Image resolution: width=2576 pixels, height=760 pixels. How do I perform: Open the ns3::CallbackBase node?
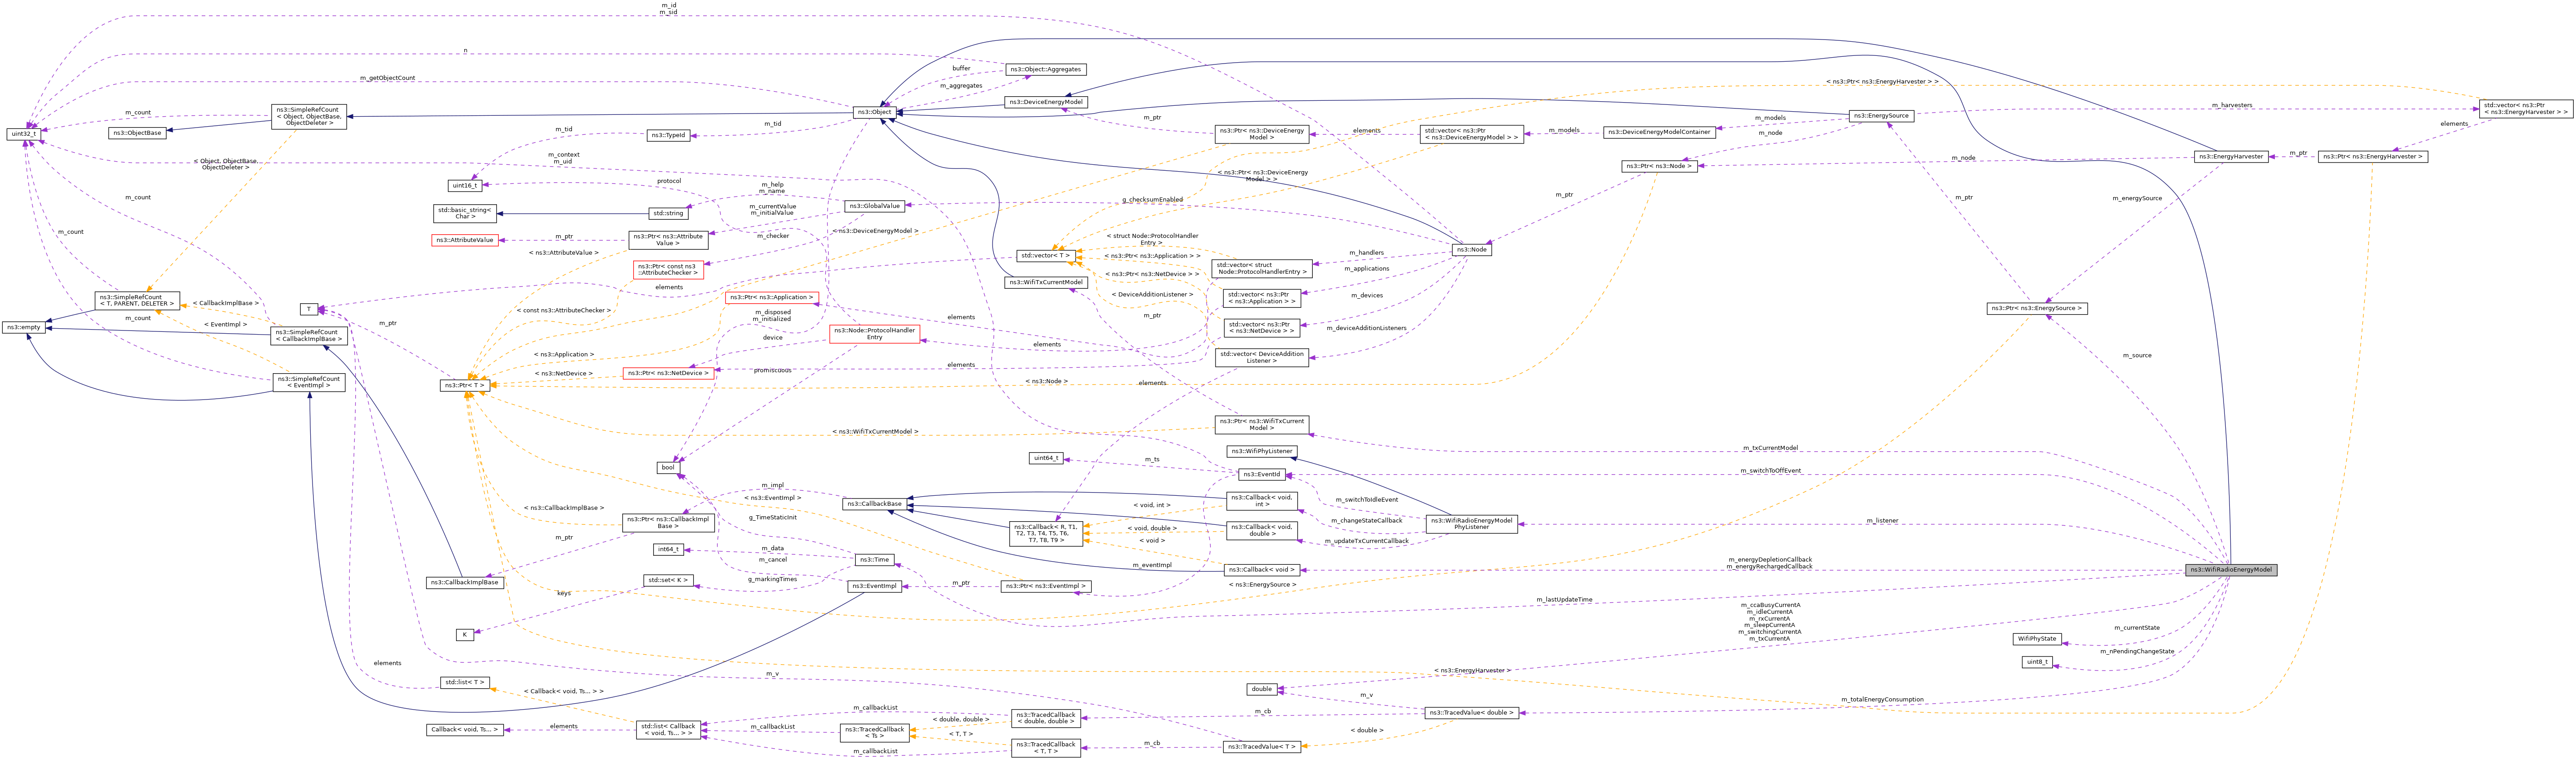pos(874,504)
